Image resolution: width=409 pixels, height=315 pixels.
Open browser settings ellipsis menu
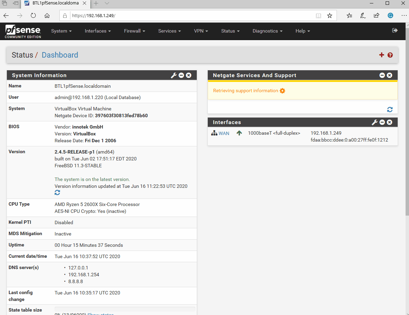coord(404,15)
